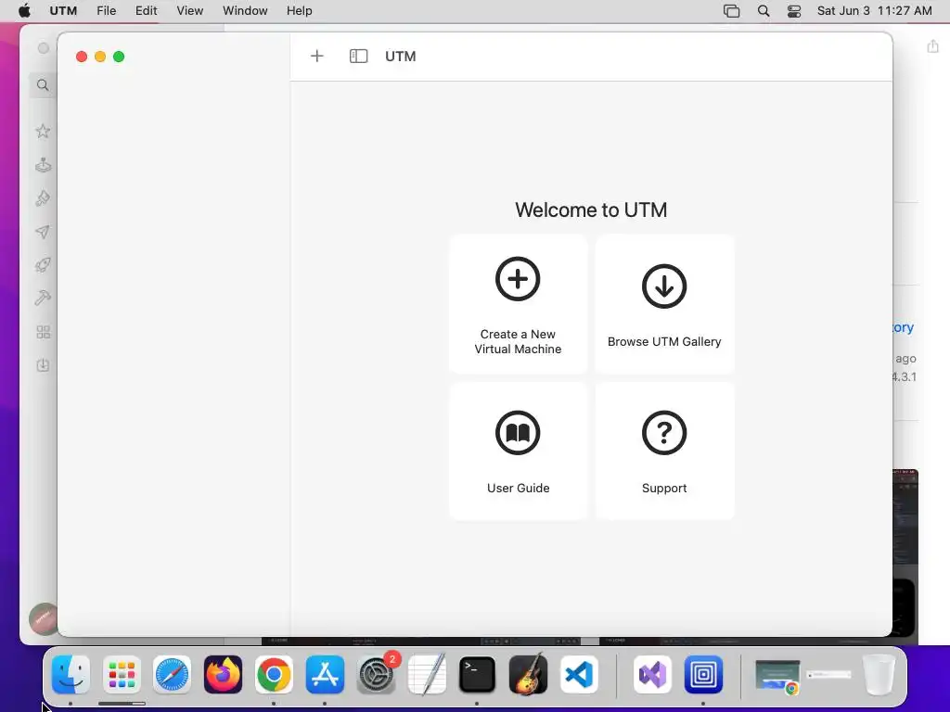Screen dimensions: 950x712
Task: Select Arcade joystick in App Store sidebar
Action: coord(43,165)
